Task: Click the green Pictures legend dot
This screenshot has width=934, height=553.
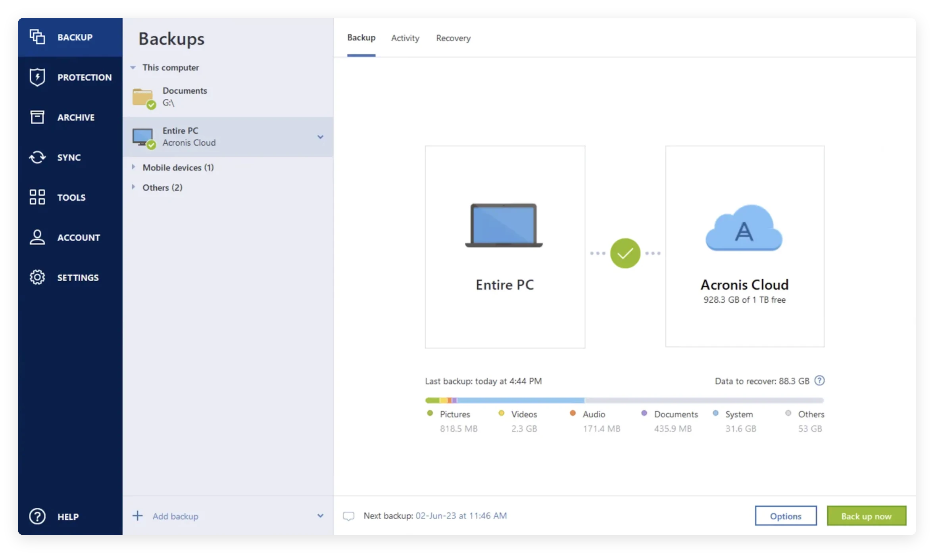Action: click(x=430, y=413)
